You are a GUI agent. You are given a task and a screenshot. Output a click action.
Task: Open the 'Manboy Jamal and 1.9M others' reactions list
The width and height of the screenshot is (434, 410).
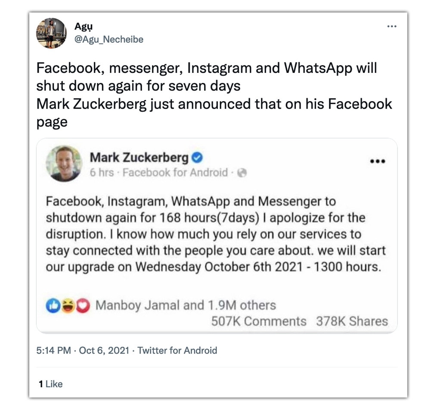point(186,305)
